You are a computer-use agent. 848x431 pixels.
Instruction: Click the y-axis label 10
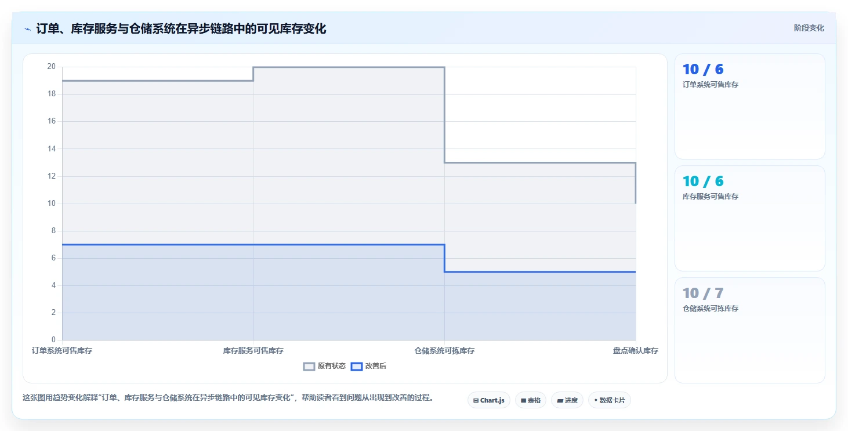52,204
